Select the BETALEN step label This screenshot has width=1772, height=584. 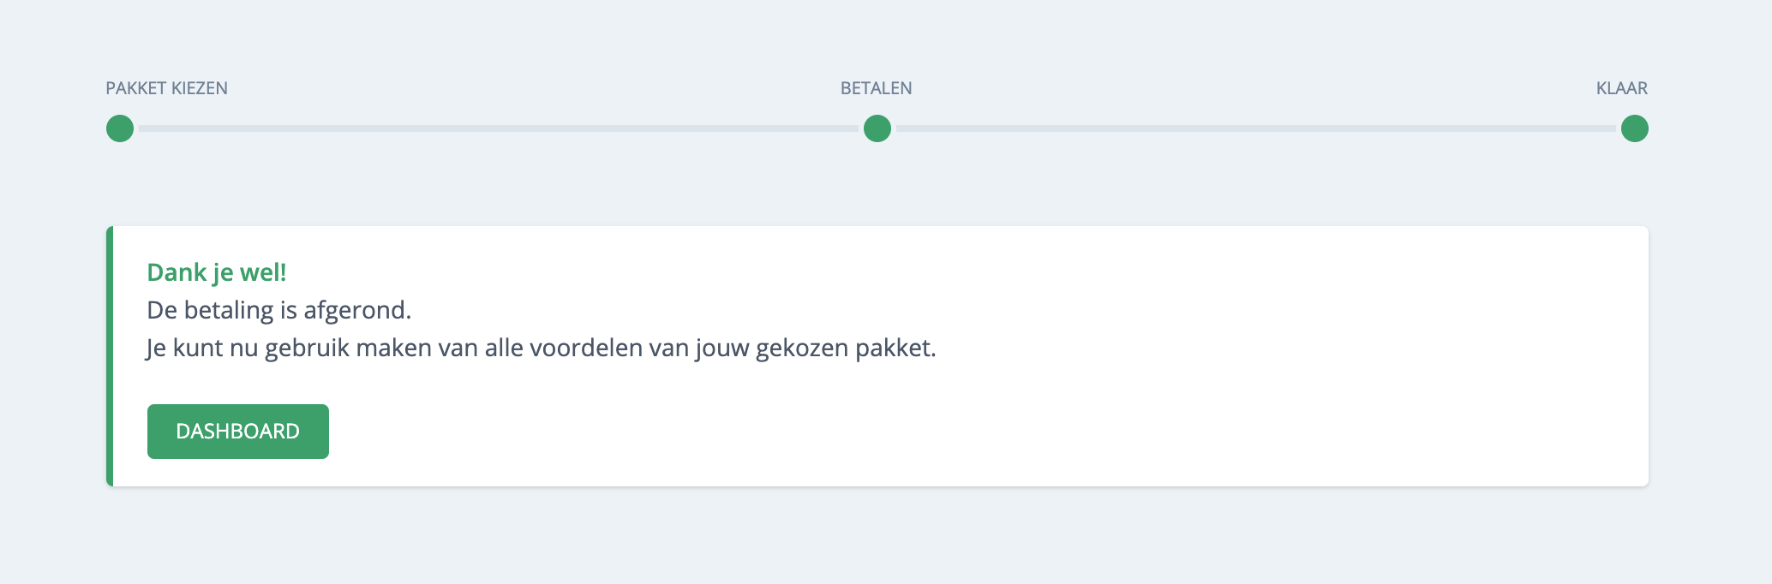tap(876, 88)
